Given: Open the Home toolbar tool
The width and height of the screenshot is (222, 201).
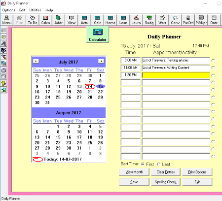Looking at the screenshot, I should (x=111, y=20).
